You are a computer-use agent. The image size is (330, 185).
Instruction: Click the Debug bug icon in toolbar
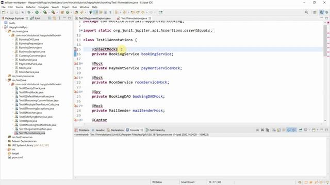point(29,12)
